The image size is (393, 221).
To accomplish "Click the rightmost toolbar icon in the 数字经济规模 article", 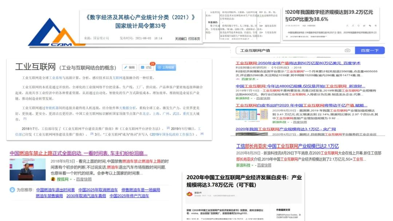I will pos(376,25).
